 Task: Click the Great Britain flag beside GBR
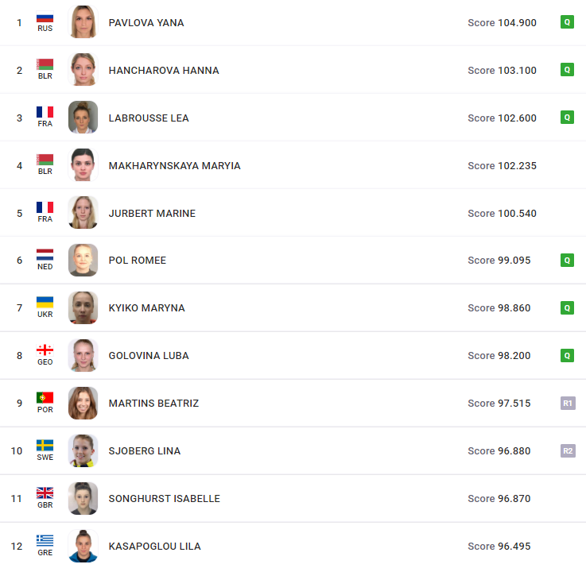click(x=45, y=493)
